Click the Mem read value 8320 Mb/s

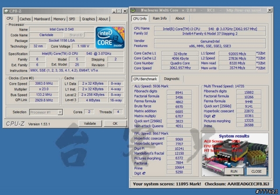237,63
